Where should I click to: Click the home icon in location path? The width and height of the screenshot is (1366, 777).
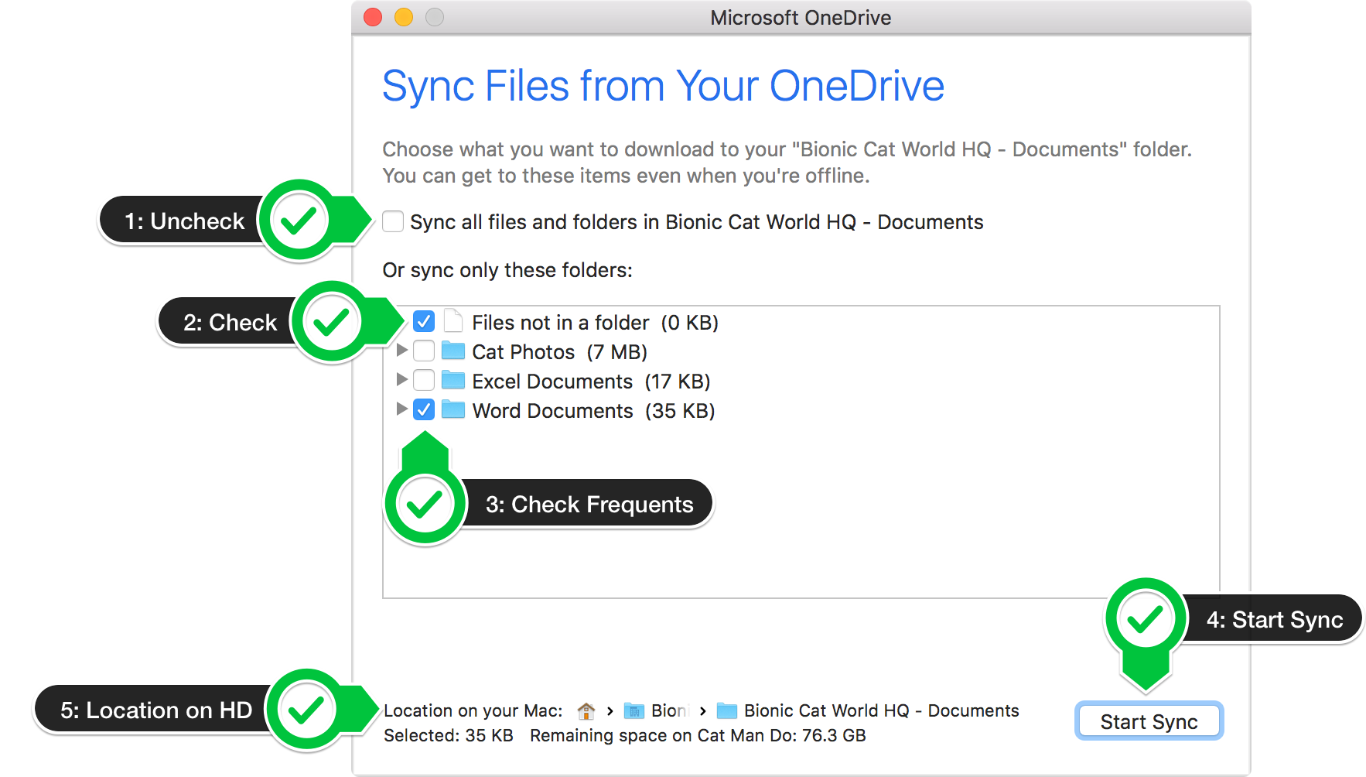pos(586,710)
